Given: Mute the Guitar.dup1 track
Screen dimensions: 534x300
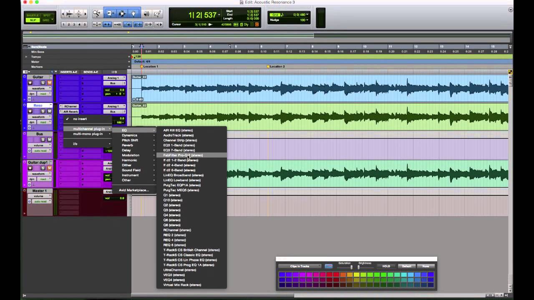Looking at the screenshot, I should pos(49,168).
